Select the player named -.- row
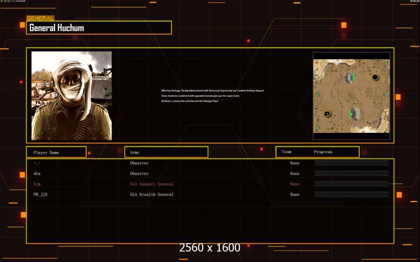 pos(37,163)
